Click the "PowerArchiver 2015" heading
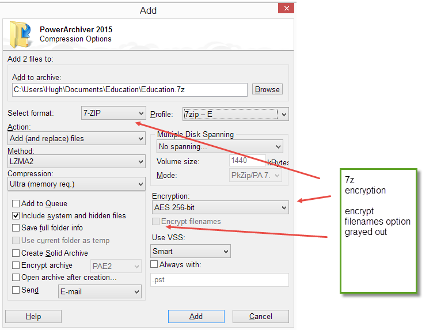Viewport: 437px width, 330px height. click(x=76, y=29)
